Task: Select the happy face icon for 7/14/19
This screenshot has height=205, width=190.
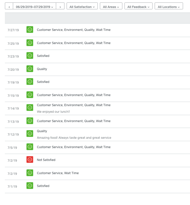Action: click(x=30, y=108)
